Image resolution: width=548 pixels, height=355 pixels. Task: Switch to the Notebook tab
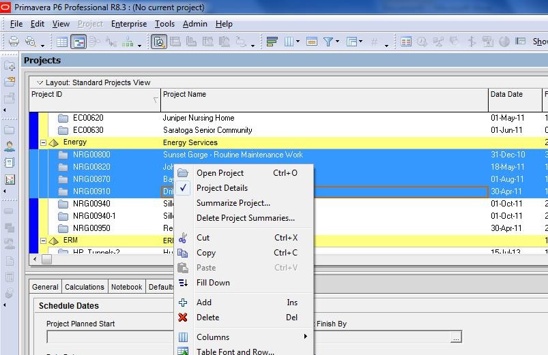pos(126,287)
